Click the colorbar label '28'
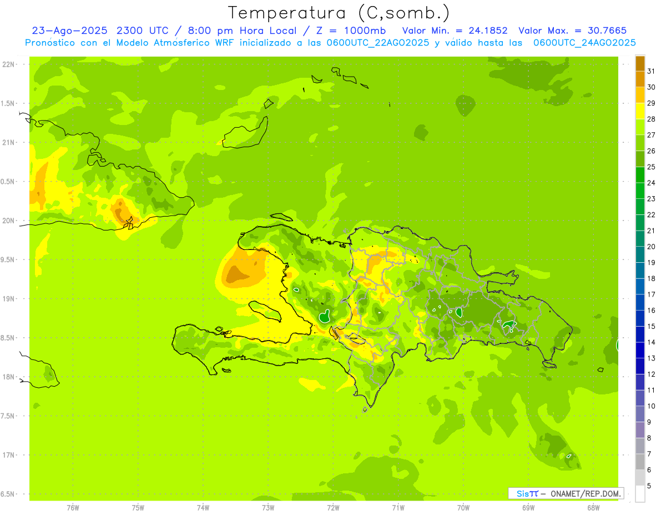The width and height of the screenshot is (666, 515). click(x=651, y=119)
